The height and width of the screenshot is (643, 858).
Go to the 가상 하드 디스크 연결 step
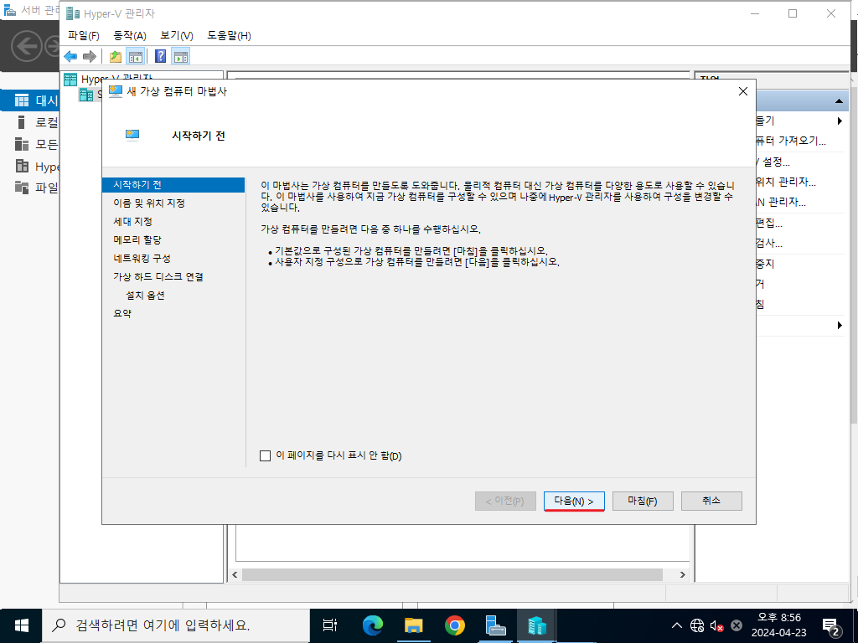[158, 277]
